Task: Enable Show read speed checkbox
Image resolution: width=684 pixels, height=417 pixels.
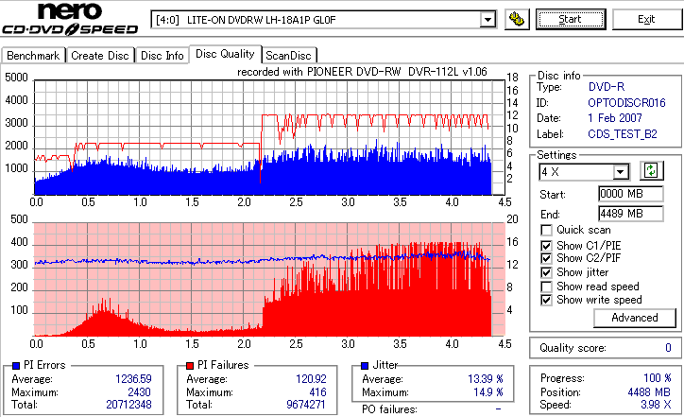Action: pyautogui.click(x=546, y=287)
